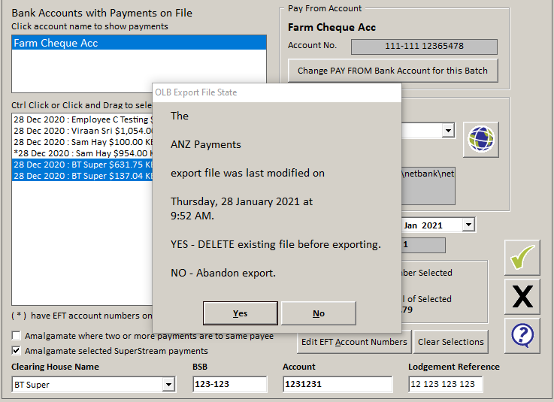Open the Jan 2021 date dropdown
554x402 pixels.
[x=468, y=225]
